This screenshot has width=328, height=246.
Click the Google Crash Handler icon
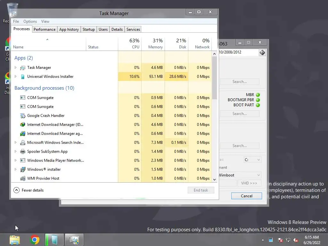[x=23, y=115]
